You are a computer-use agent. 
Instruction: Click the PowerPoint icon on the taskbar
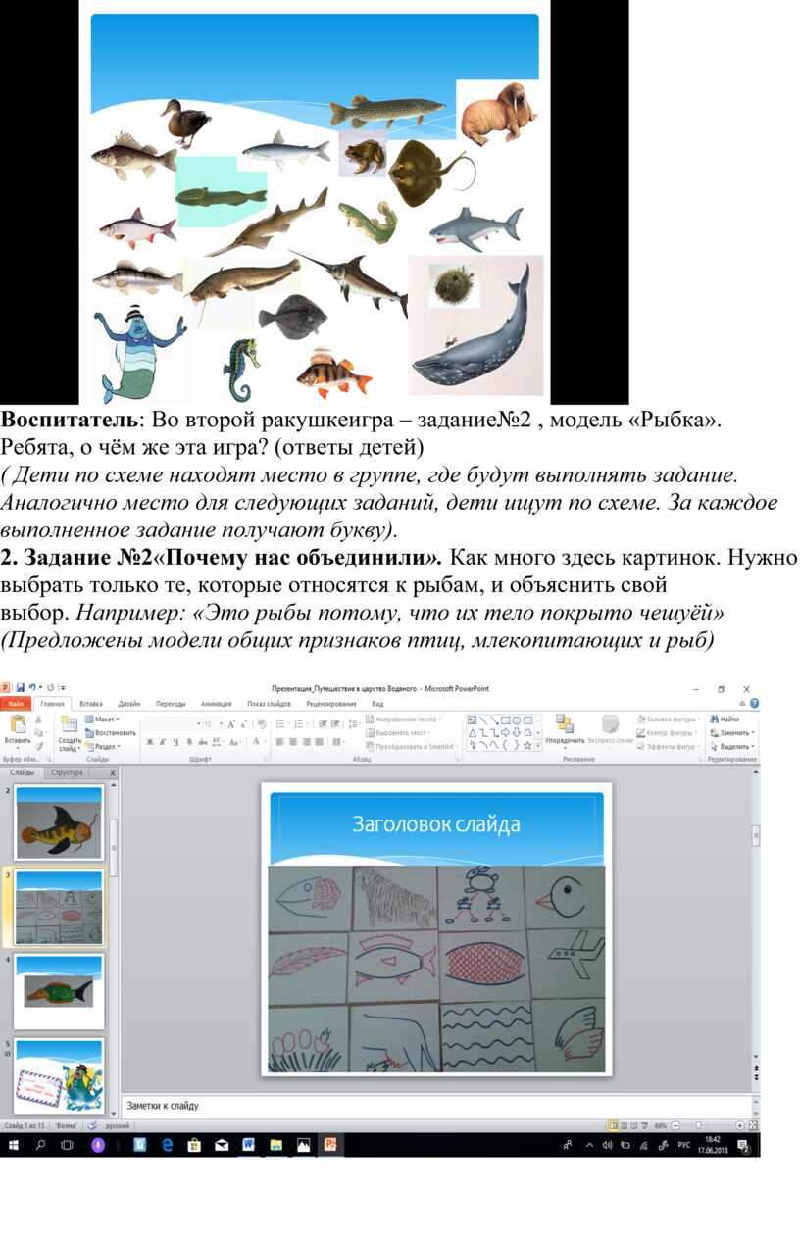pos(330,1144)
